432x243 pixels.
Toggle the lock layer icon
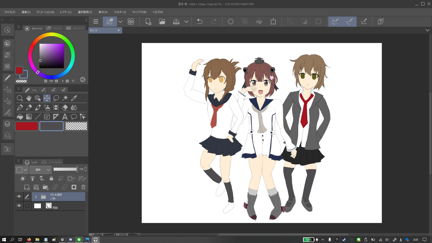pos(51,178)
